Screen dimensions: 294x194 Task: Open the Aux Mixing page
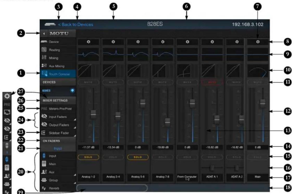[58, 66]
